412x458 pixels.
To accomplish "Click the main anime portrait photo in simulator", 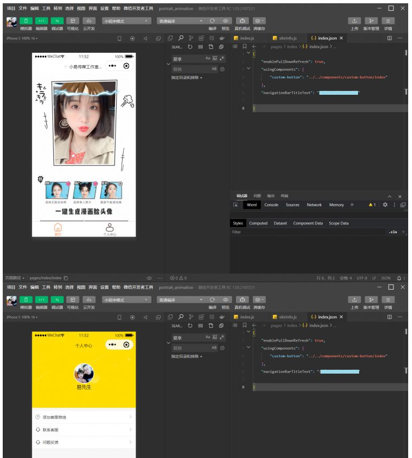I will click(x=84, y=123).
